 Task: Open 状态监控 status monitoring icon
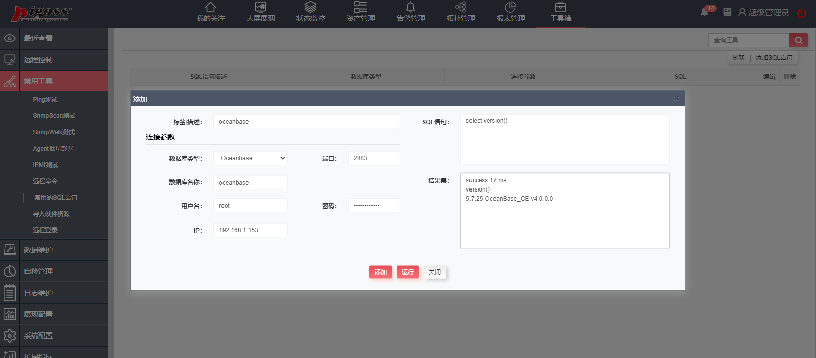click(310, 7)
